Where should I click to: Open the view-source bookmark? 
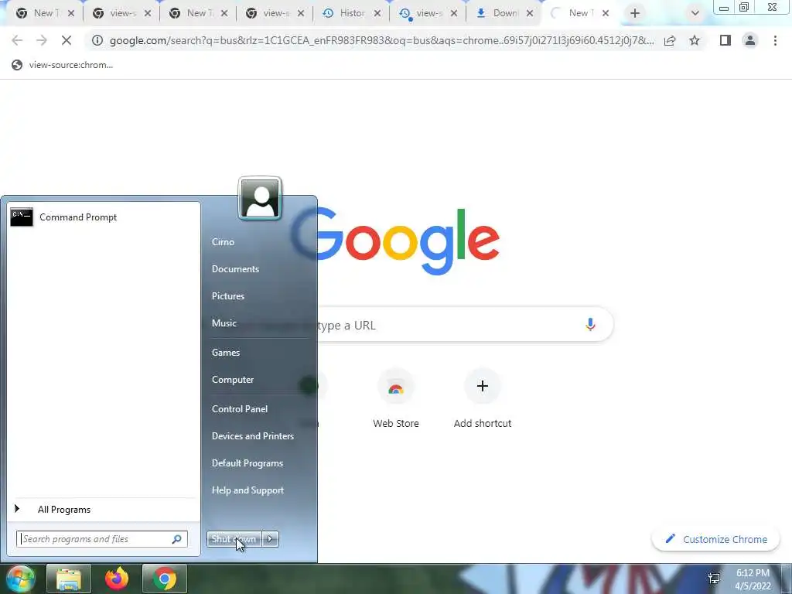pyautogui.click(x=62, y=65)
